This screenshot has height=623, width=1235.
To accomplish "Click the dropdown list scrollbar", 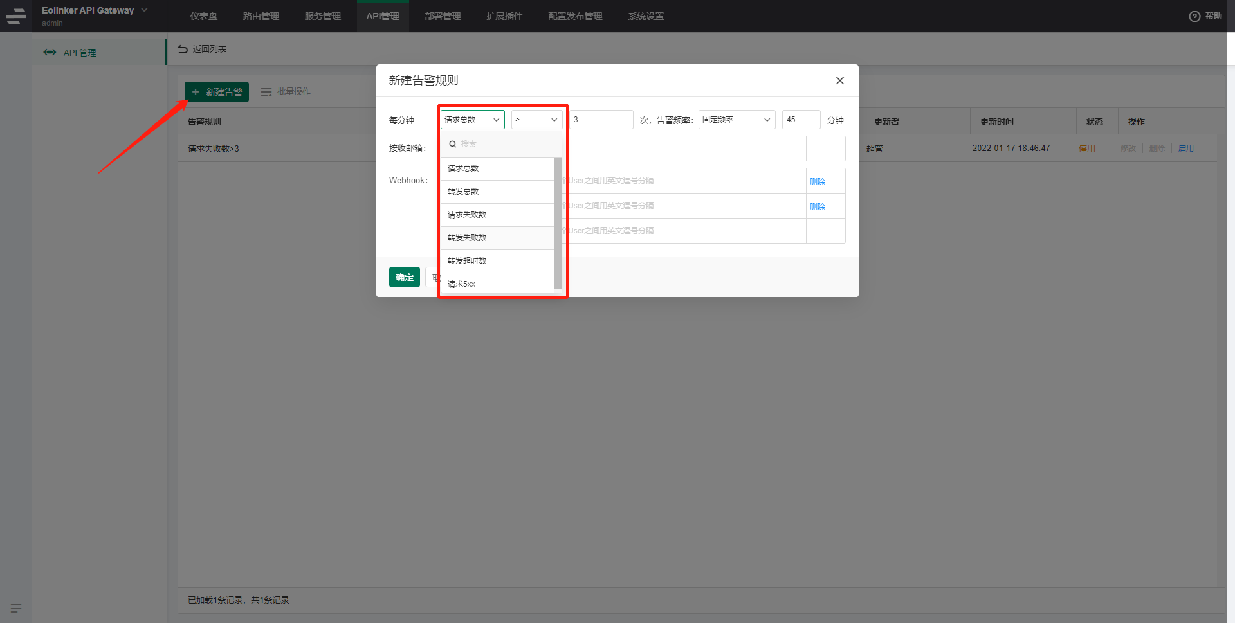I will tap(558, 222).
